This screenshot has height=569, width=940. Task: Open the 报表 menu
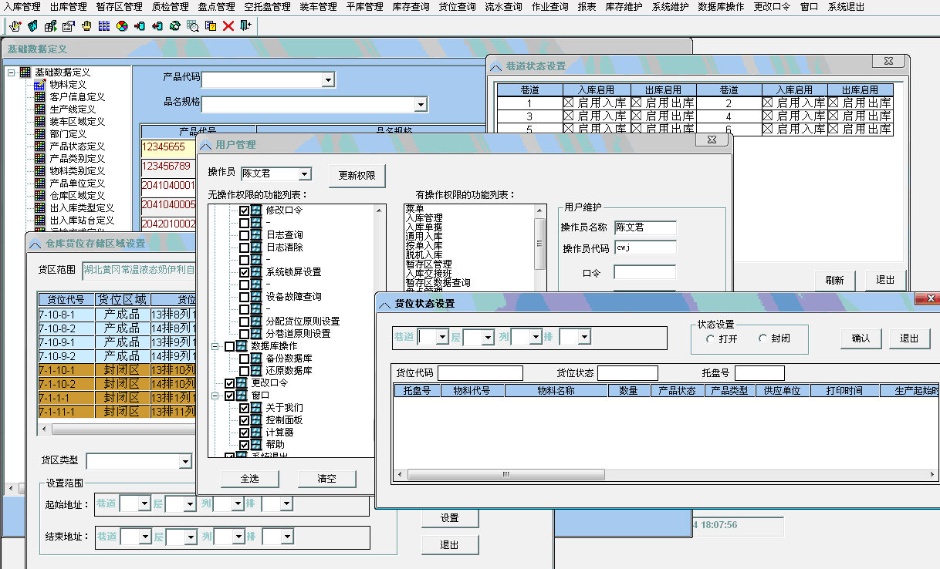coord(587,6)
